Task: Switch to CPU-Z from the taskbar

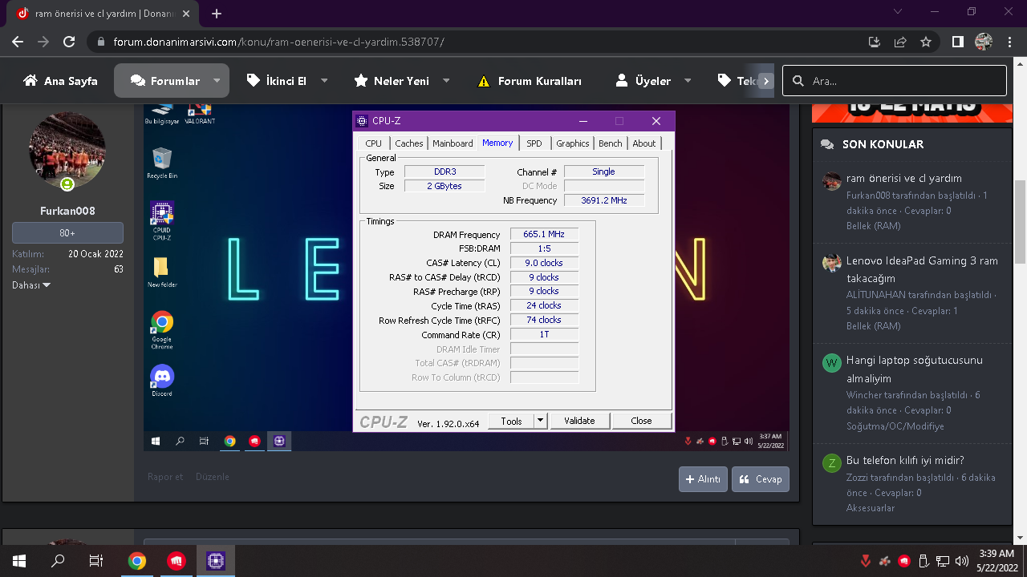Action: click(215, 561)
